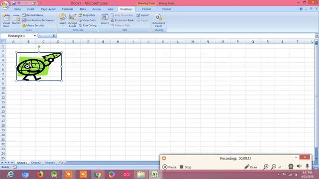This screenshot has height=179, width=319.
Task: Save workbook from Quick Access Toolbar
Action: [13, 3]
